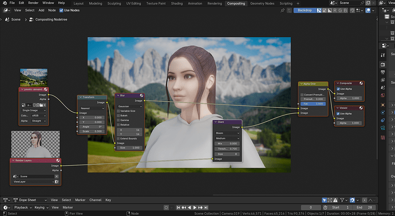Jump to the first frame
The image size is (395, 216).
coord(179,207)
